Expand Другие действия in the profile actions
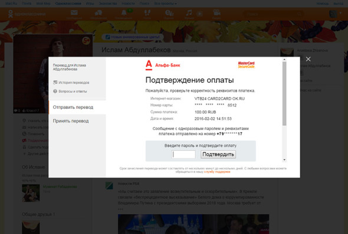Viewport: 348px width, 234px height. point(35,153)
